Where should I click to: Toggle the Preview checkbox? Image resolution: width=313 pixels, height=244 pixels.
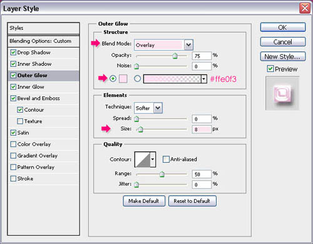tap(270, 69)
